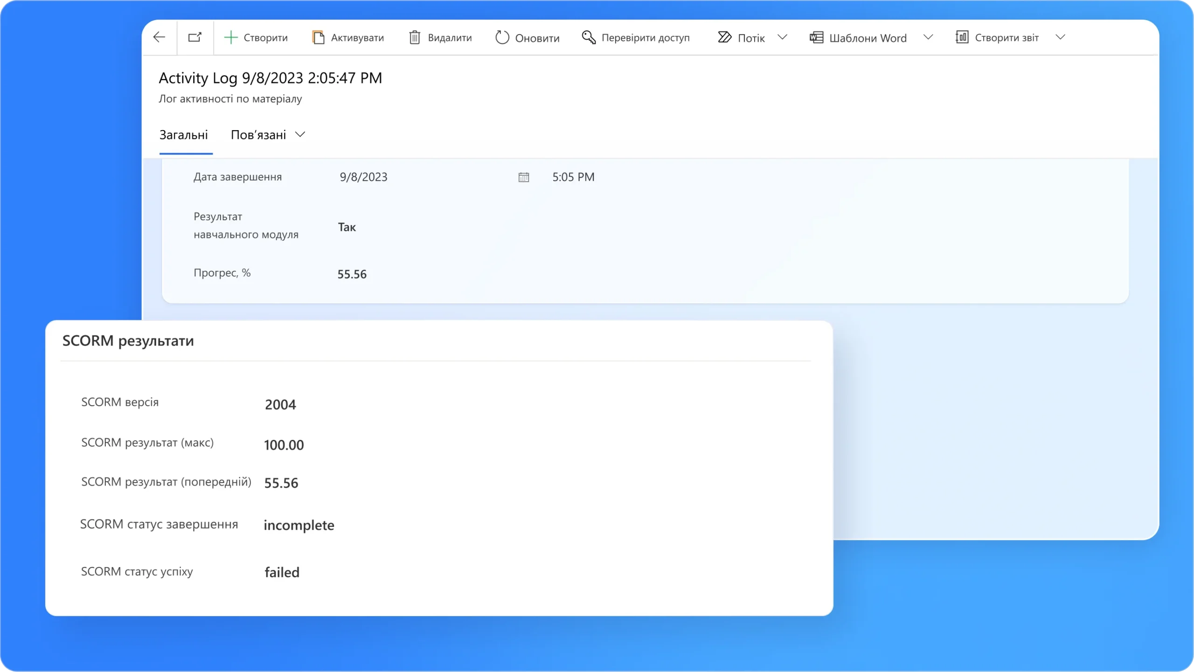Click the back arrow icon
1194x672 pixels.
pyautogui.click(x=159, y=37)
